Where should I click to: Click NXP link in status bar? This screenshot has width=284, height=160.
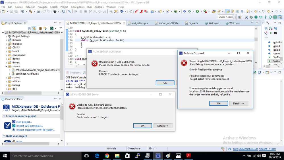pyautogui.click(x=235, y=149)
